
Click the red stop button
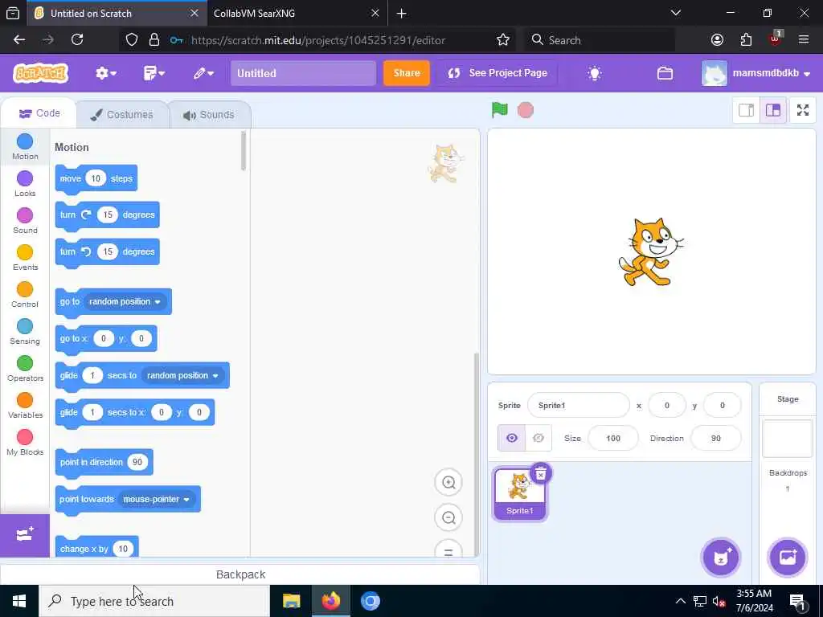(526, 110)
